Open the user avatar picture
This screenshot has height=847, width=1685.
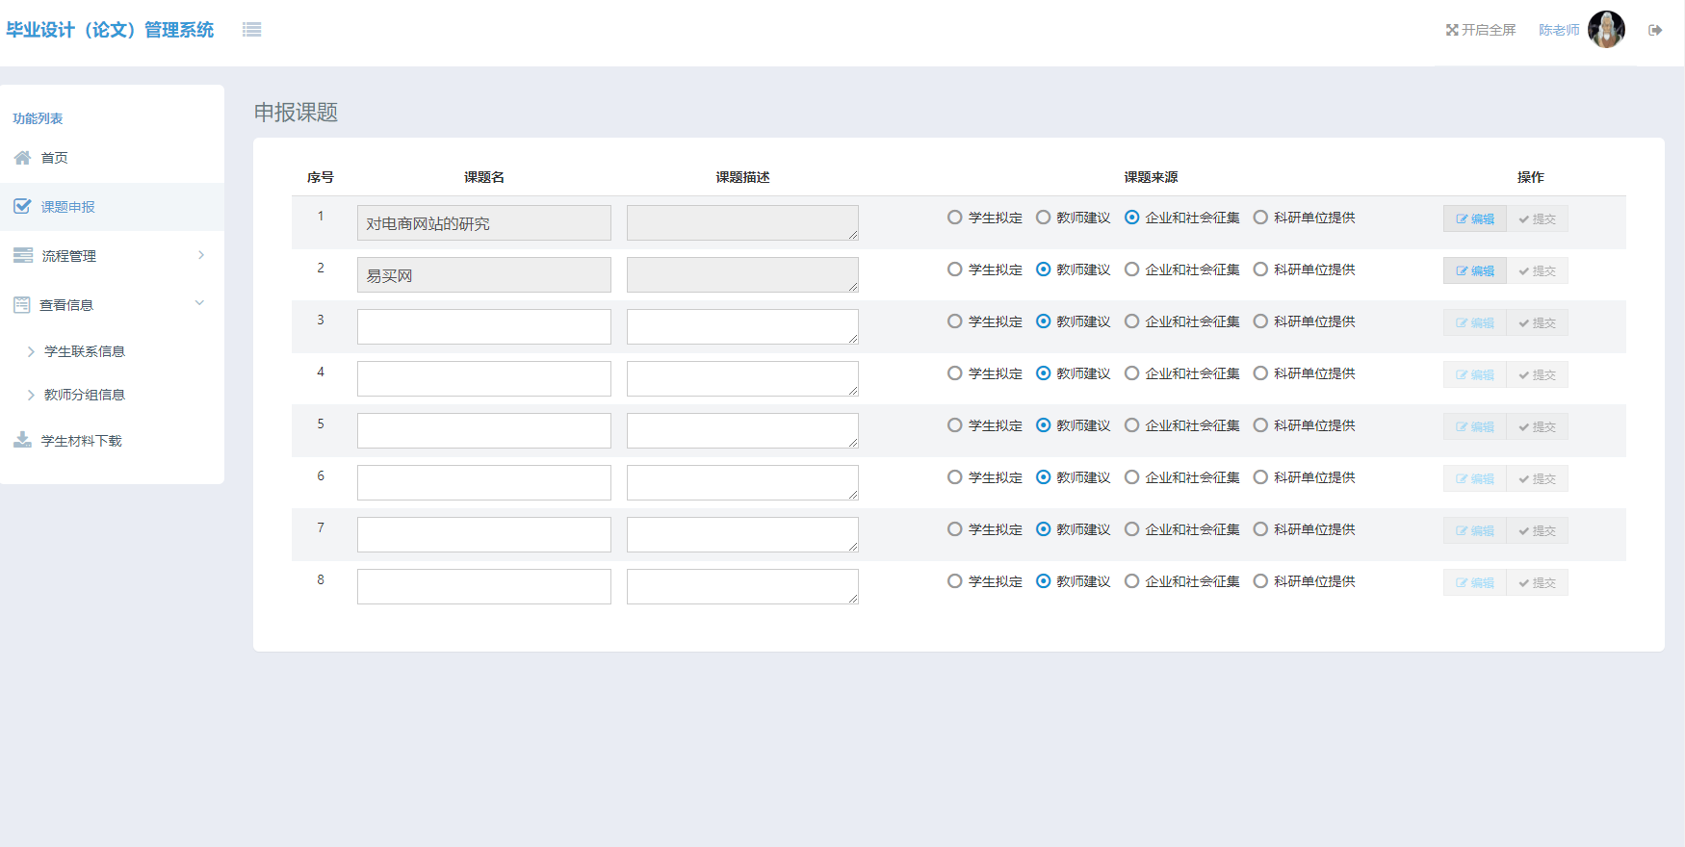(x=1606, y=30)
